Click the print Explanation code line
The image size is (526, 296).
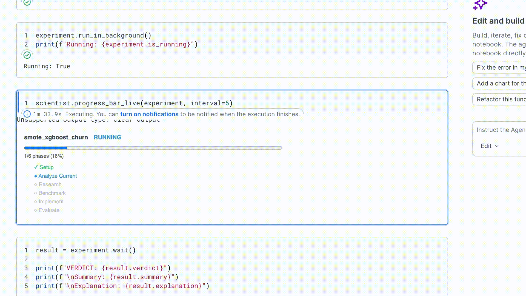(122, 286)
